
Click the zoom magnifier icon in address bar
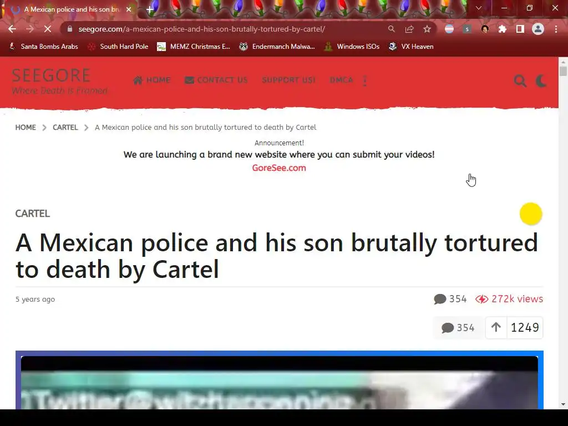pos(391,29)
